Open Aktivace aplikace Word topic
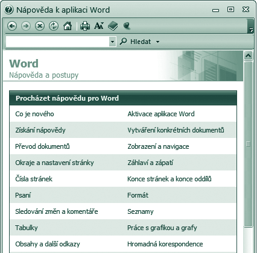257x253 pixels. 161,114
